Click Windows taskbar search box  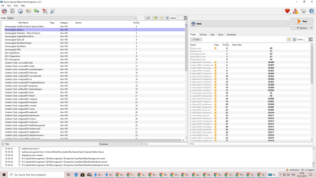pyautogui.click(x=36, y=175)
